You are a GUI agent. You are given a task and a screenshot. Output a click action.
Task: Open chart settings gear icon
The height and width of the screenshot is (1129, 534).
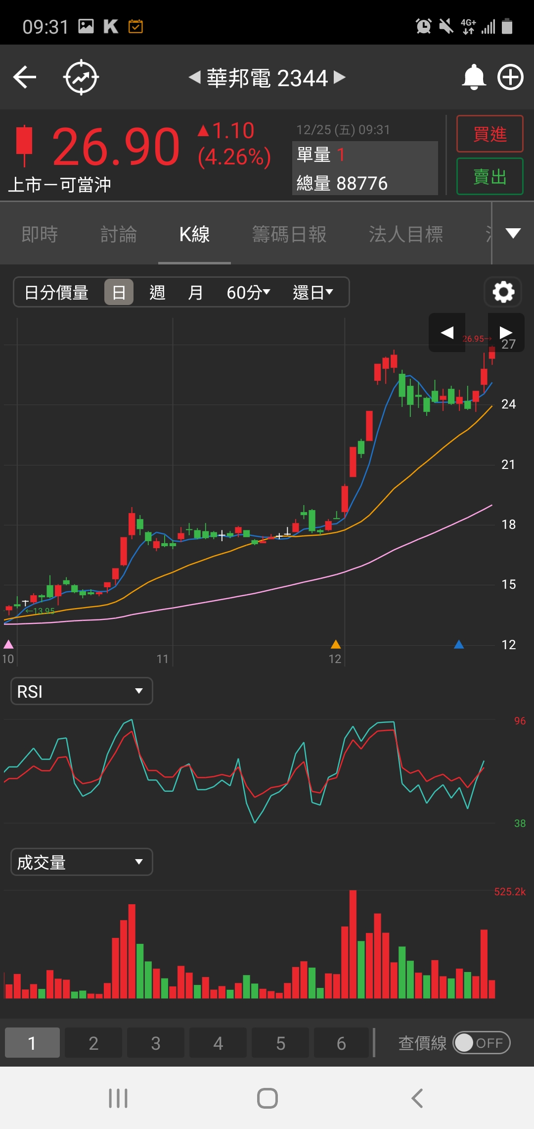tap(503, 292)
